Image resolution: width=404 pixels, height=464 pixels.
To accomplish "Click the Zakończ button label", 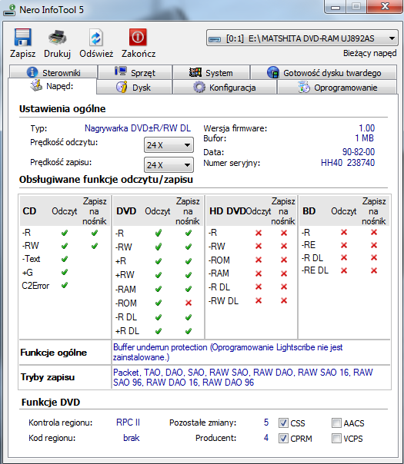I will (x=139, y=54).
